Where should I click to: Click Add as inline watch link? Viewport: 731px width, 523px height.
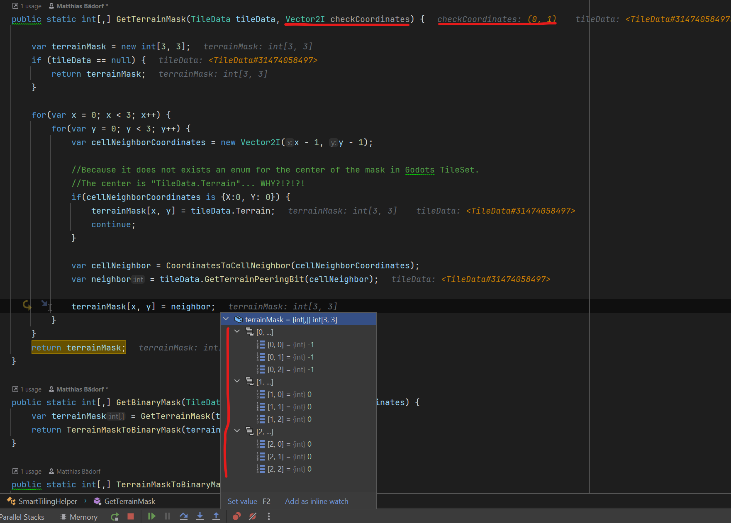(317, 501)
